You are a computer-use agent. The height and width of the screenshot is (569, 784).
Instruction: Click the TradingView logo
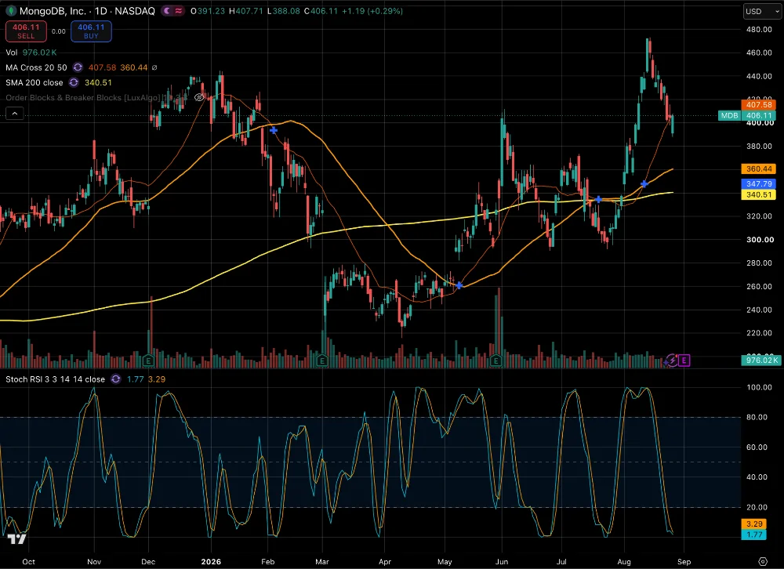click(x=16, y=539)
